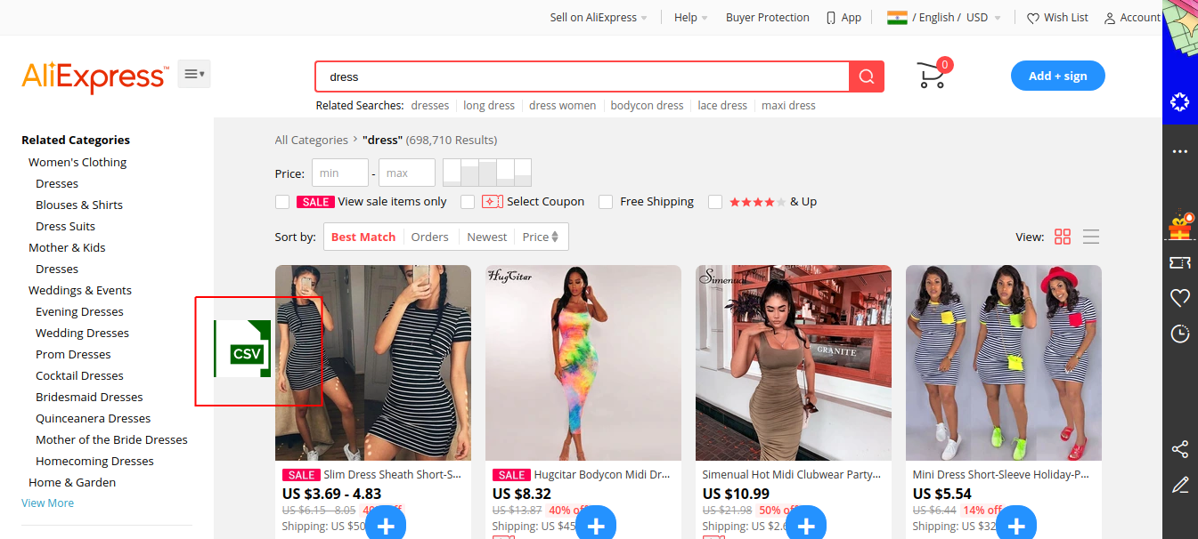Open the gift box sidebar icon
The width and height of the screenshot is (1198, 539).
(x=1180, y=227)
